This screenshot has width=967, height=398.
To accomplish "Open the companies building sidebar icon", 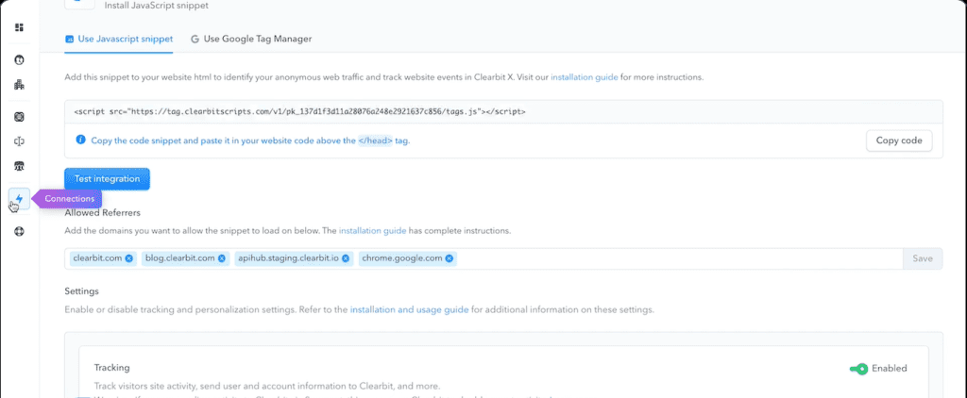I will tap(19, 84).
